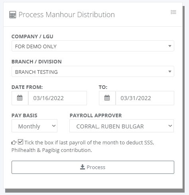Expand the Branch / Division dropdown arrow

click(x=170, y=71)
